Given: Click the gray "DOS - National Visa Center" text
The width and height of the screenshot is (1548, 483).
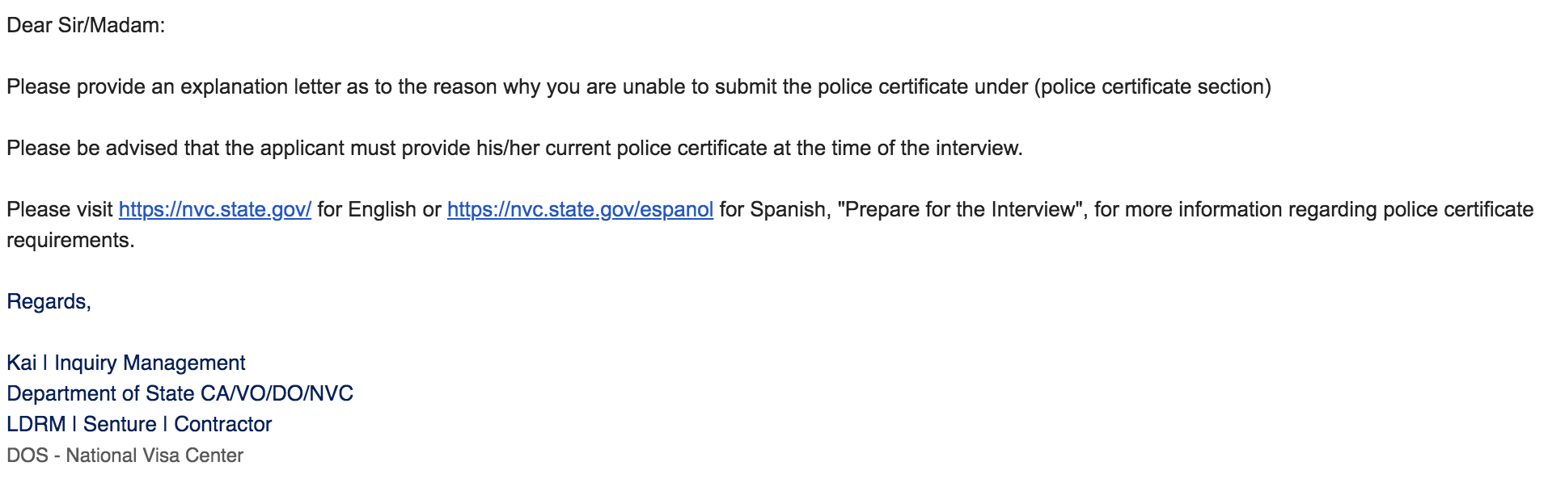Looking at the screenshot, I should tap(125, 456).
